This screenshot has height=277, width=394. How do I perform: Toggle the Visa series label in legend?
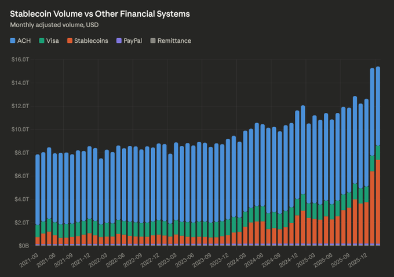pyautogui.click(x=52, y=41)
